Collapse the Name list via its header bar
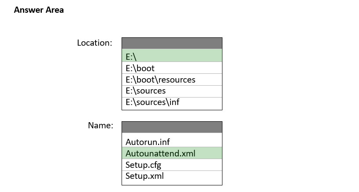The width and height of the screenshot is (359, 192). pyautogui.click(x=172, y=127)
